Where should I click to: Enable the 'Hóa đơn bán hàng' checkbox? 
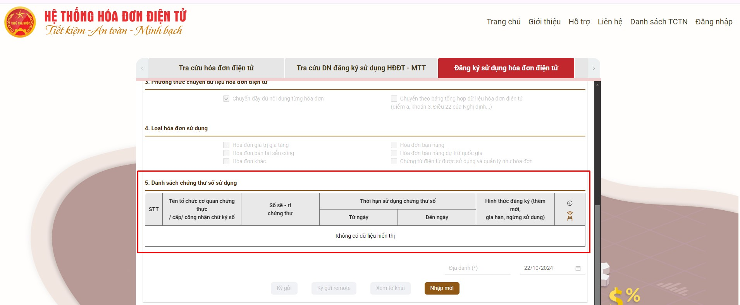[x=394, y=145]
